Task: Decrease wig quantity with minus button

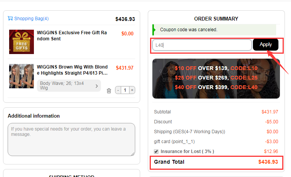Action: pos(118,90)
